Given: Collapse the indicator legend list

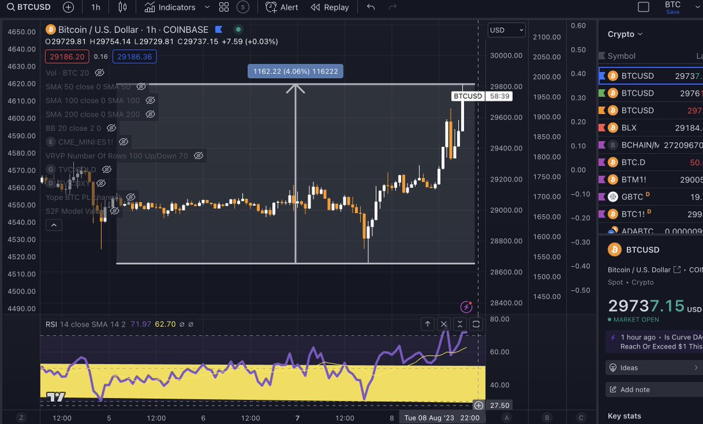Looking at the screenshot, I should (x=53, y=225).
